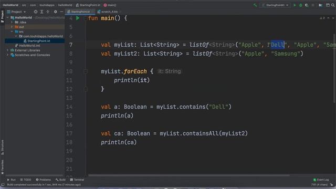Open the Event Log
Screen dimensions: 336x189
pyautogui.click(x=321, y=180)
